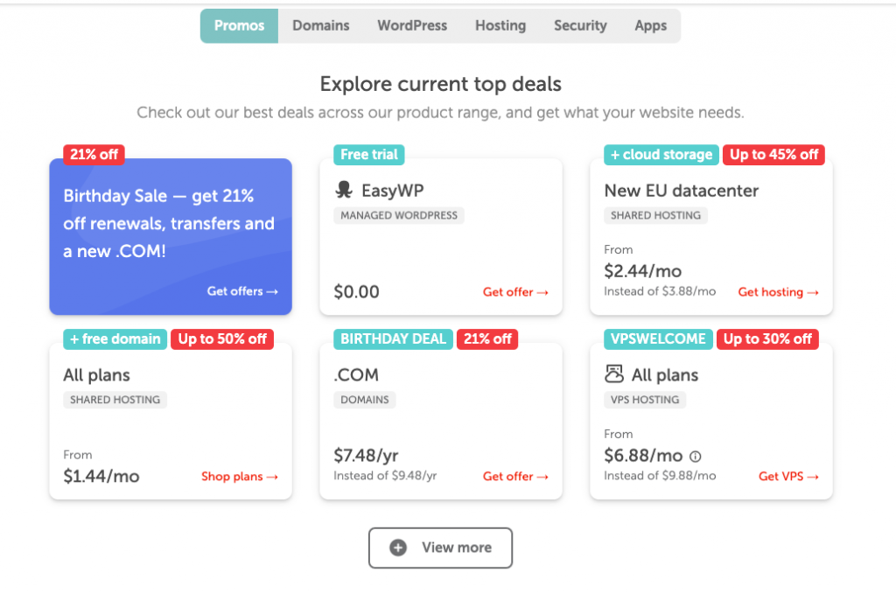Click the plus icon in View more
The width and height of the screenshot is (896, 593).
[x=398, y=548]
